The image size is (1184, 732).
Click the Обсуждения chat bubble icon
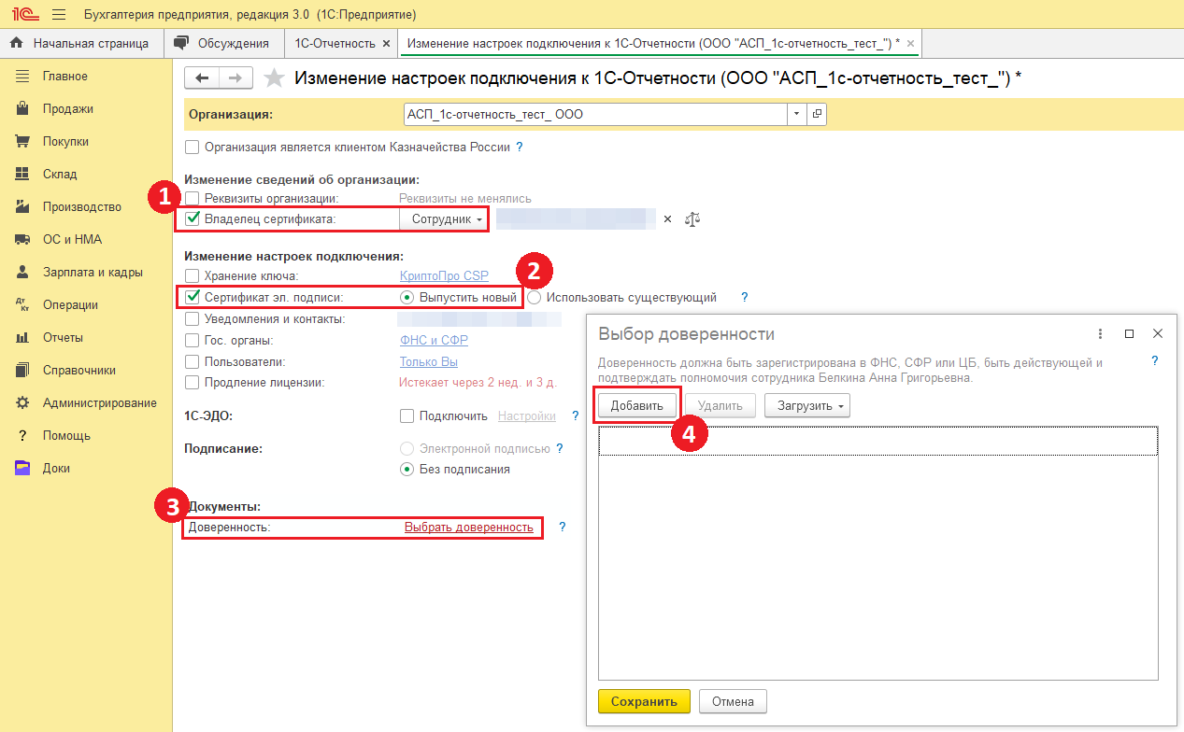click(181, 43)
